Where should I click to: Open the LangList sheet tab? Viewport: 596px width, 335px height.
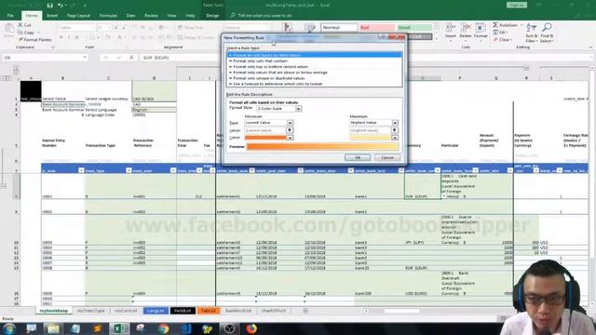pos(156,311)
